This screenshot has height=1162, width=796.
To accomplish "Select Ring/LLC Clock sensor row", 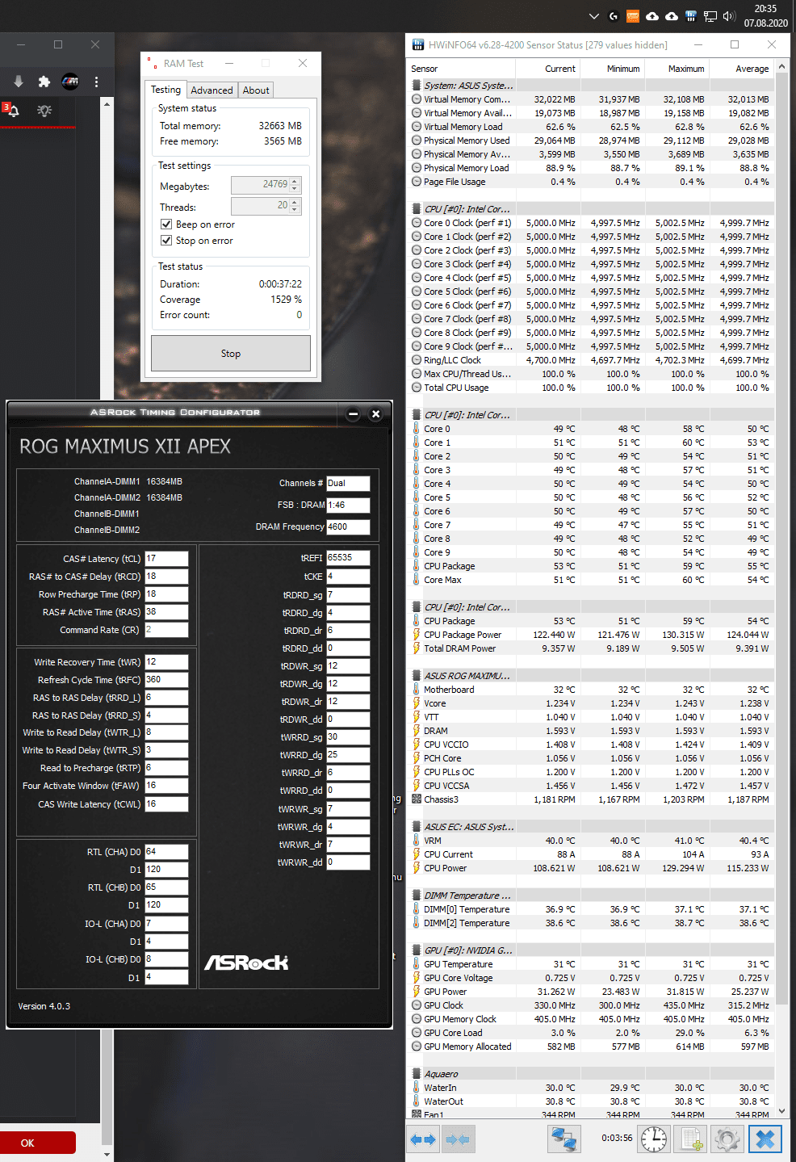I will tap(590, 360).
